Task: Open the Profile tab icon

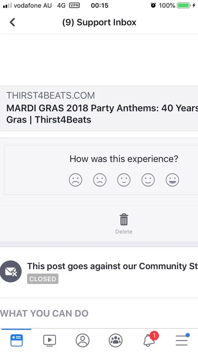Action: [82, 340]
